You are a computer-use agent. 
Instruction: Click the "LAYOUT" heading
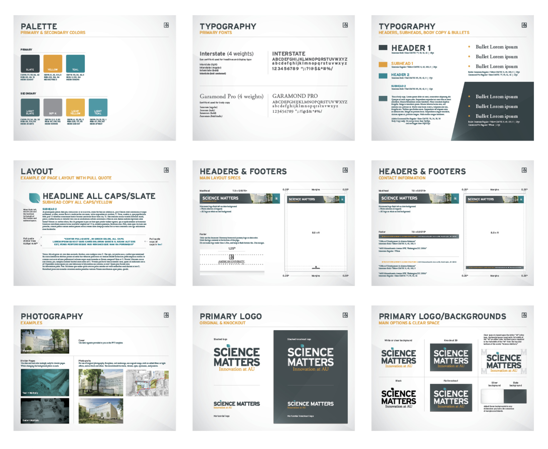37,172
